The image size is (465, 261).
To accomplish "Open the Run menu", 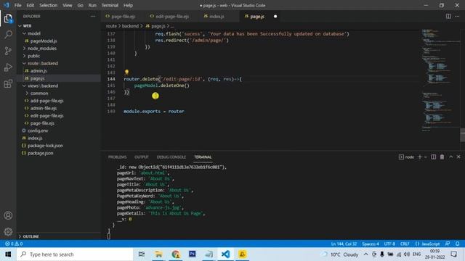I will point(92,5).
